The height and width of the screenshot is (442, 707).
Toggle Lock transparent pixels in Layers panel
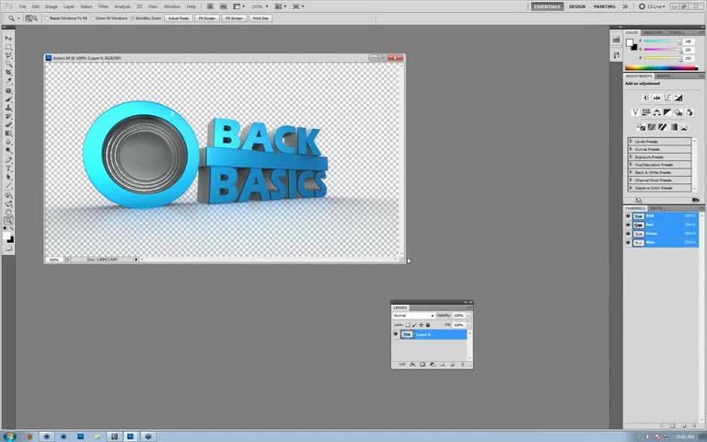(x=408, y=325)
